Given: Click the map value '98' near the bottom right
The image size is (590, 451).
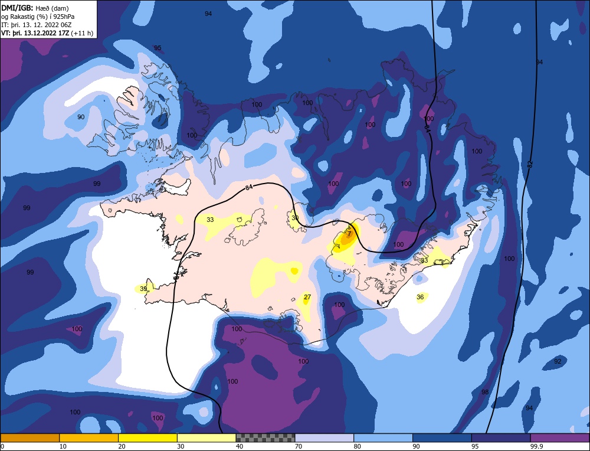Looking at the screenshot, I should tap(485, 392).
